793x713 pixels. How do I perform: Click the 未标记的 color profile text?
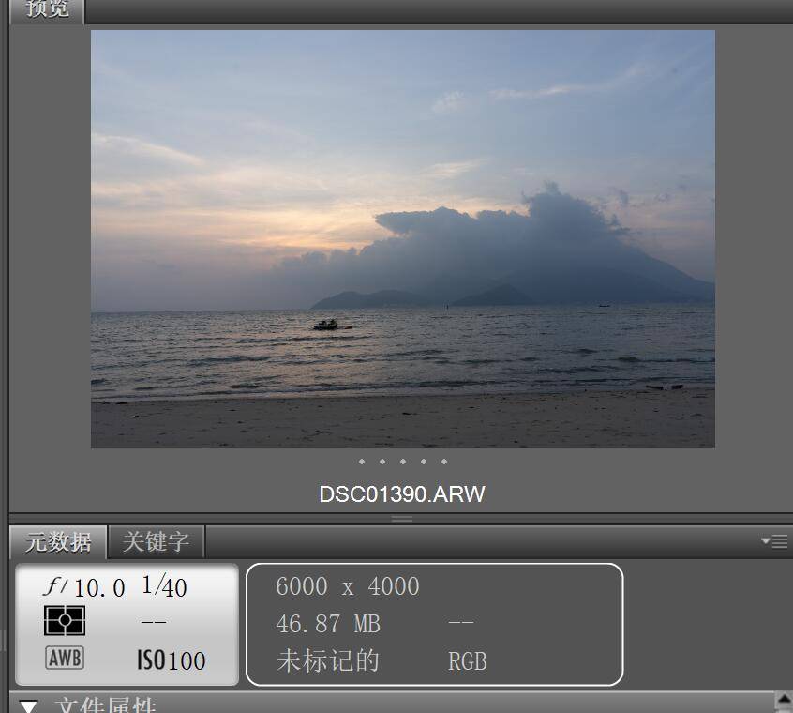coord(328,660)
